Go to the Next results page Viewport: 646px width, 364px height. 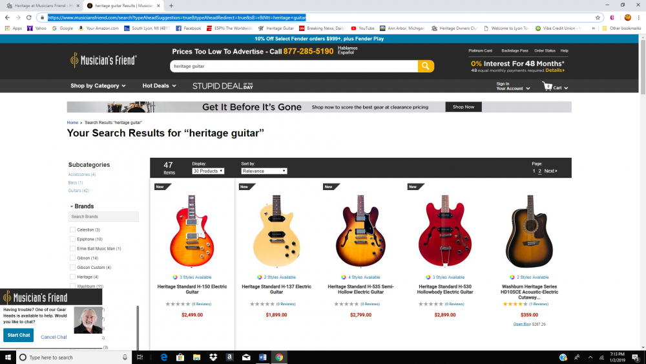(550, 171)
